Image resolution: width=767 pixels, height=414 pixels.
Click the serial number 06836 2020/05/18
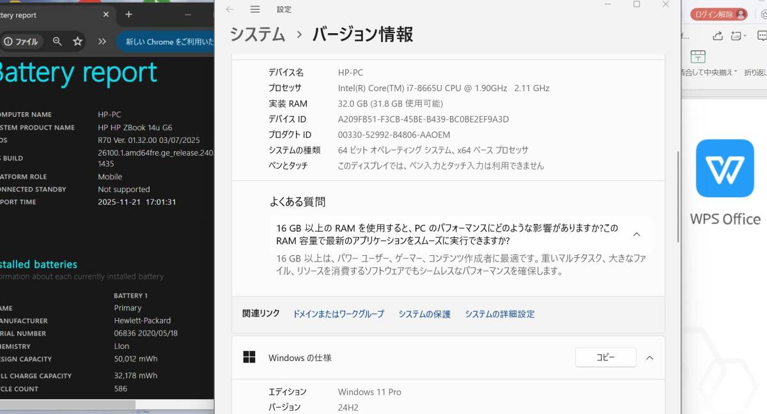(x=146, y=334)
